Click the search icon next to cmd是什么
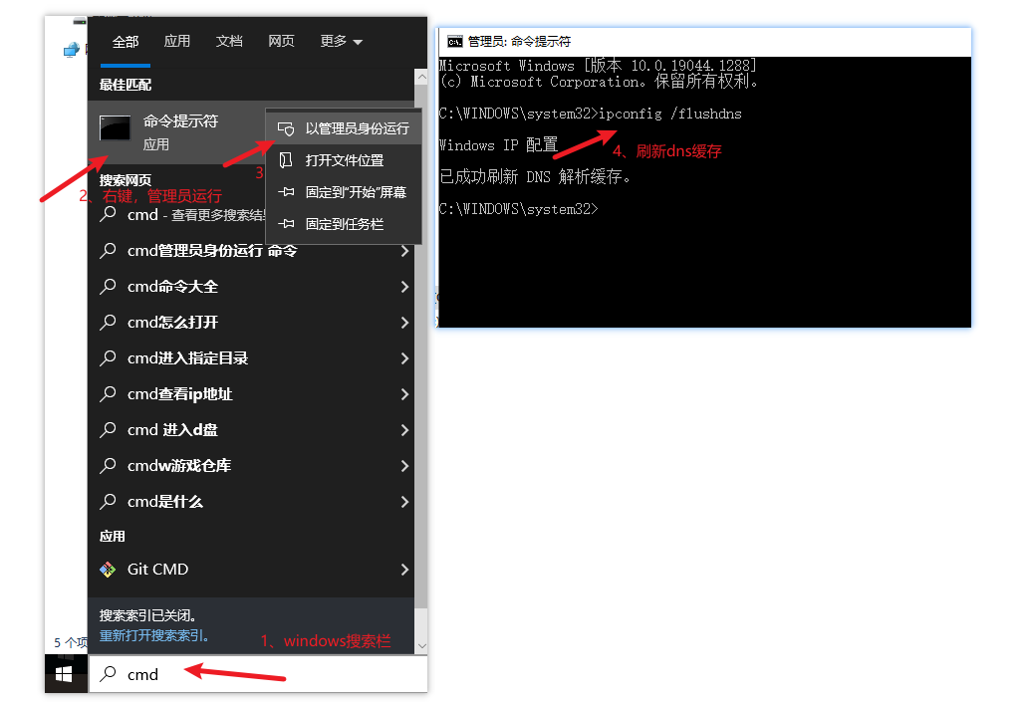The image size is (1028, 702). tap(109, 502)
